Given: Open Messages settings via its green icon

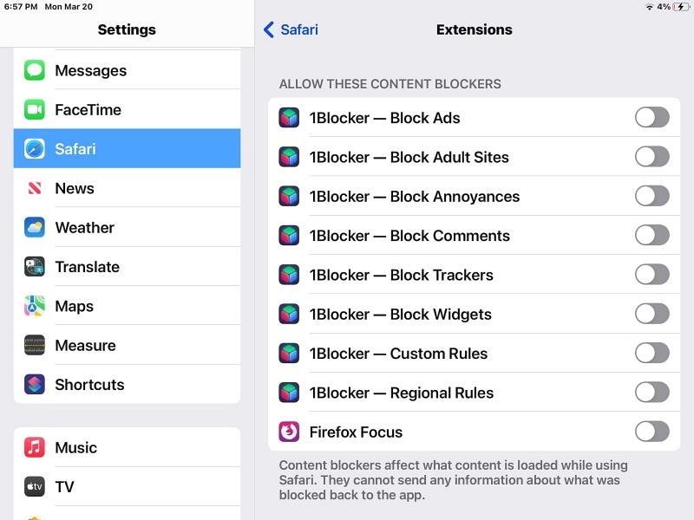Looking at the screenshot, I should 35,70.
